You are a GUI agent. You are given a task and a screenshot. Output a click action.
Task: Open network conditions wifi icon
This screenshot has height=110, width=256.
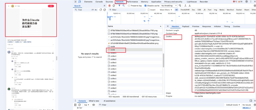click(x=180, y=6)
